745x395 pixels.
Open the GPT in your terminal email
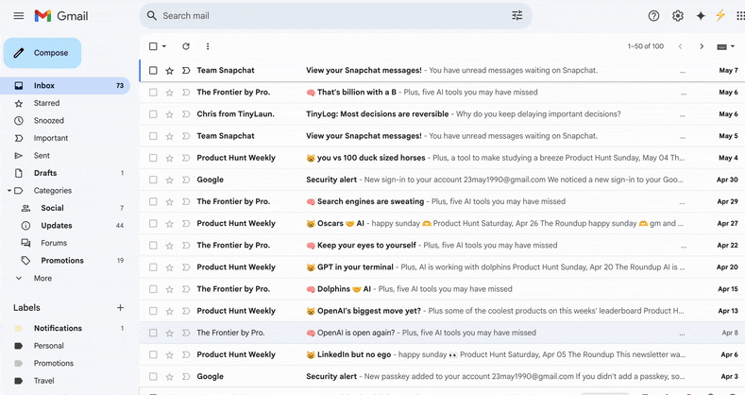442,267
